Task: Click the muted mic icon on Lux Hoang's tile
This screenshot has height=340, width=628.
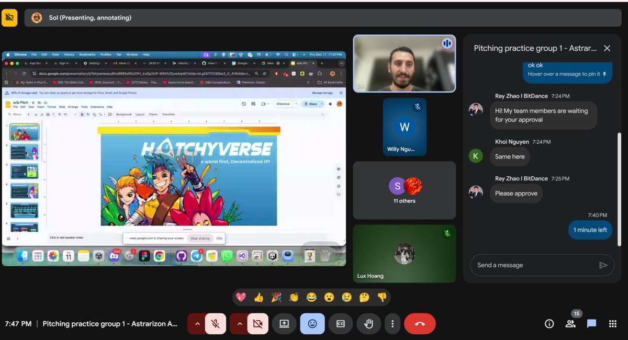Action: (x=447, y=233)
